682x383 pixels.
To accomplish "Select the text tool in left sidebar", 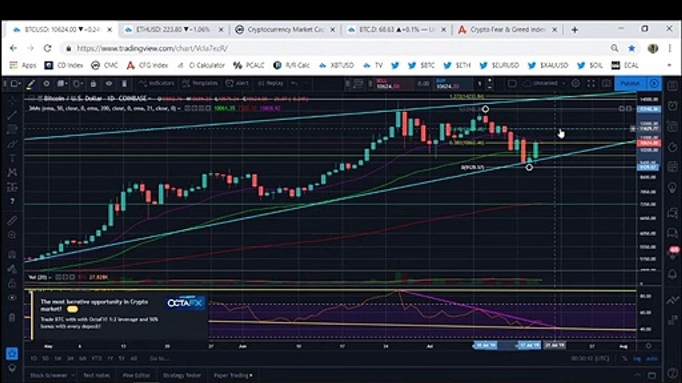I will pyautogui.click(x=12, y=158).
